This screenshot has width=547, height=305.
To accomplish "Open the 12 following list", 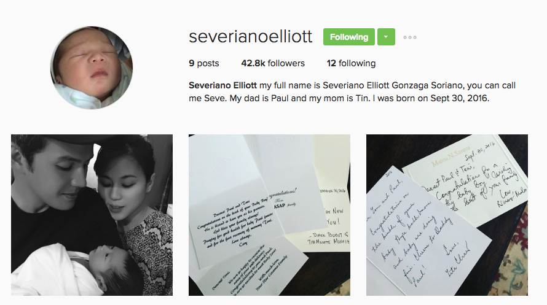I will pyautogui.click(x=351, y=63).
